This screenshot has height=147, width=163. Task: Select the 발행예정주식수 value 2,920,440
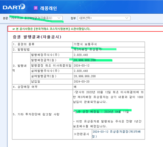[81, 55]
